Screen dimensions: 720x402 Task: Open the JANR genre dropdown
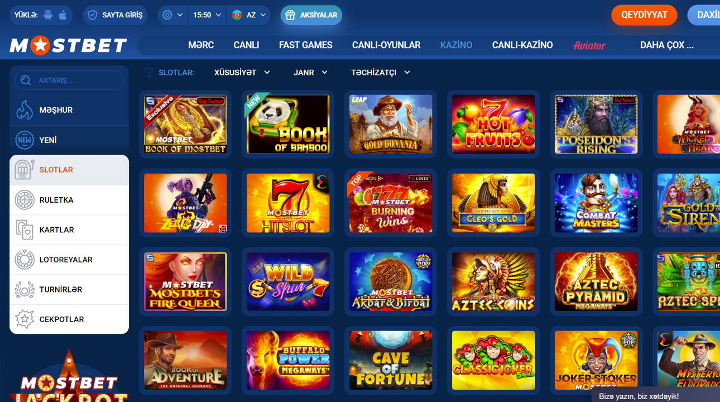pyautogui.click(x=310, y=73)
